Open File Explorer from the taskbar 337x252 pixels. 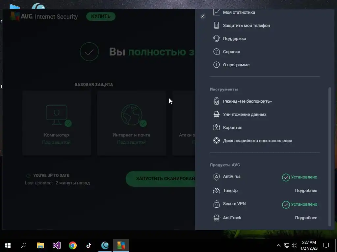40,245
